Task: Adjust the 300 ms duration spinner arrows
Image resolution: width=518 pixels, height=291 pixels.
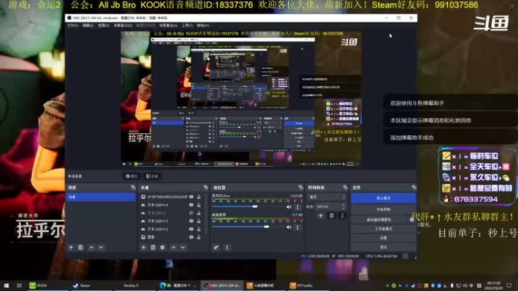Action: [x=344, y=206]
